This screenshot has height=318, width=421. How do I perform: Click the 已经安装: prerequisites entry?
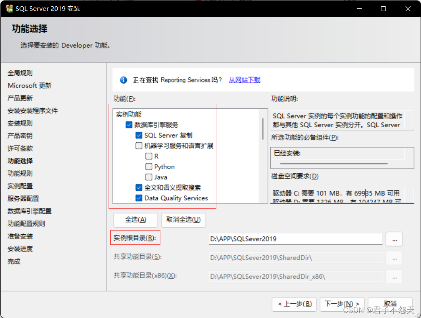[x=287, y=153]
